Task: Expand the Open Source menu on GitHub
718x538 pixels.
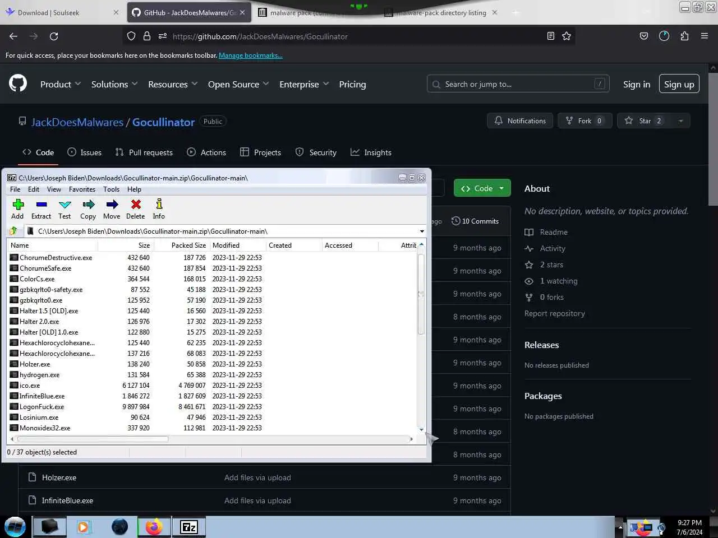Action: point(238,84)
